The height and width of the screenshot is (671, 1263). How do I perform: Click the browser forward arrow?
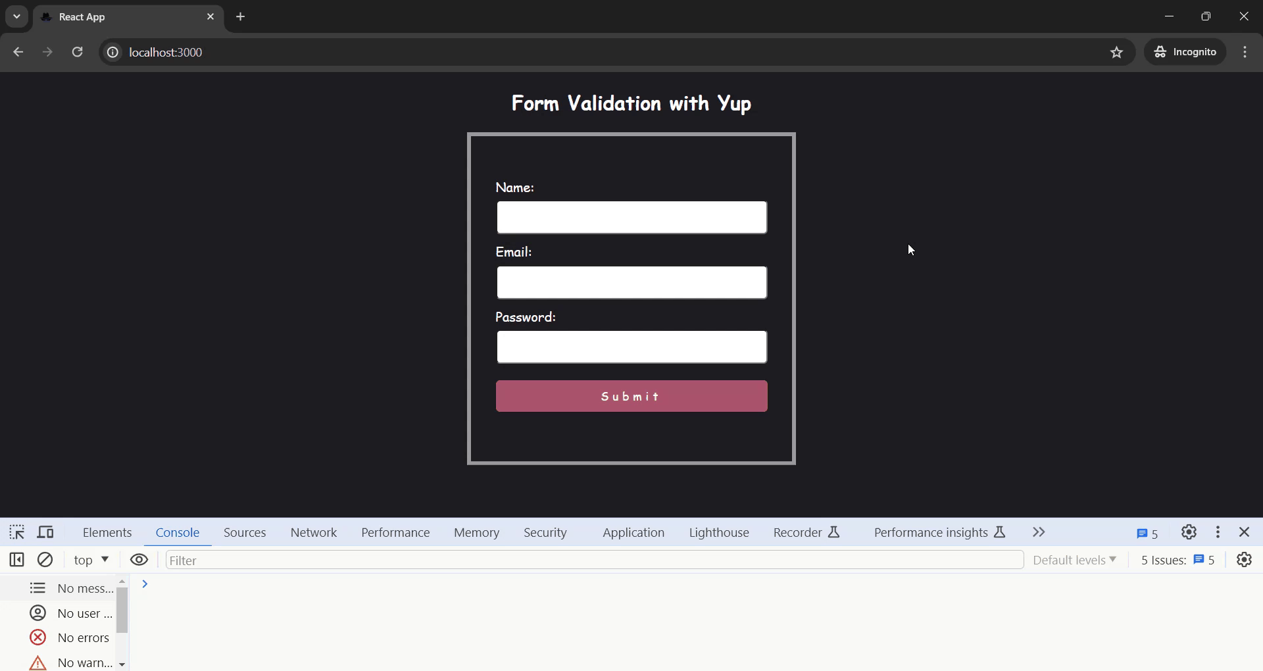[x=47, y=52]
